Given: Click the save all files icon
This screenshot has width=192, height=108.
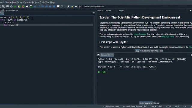Looking at the screenshot, I should coord(4,7).
